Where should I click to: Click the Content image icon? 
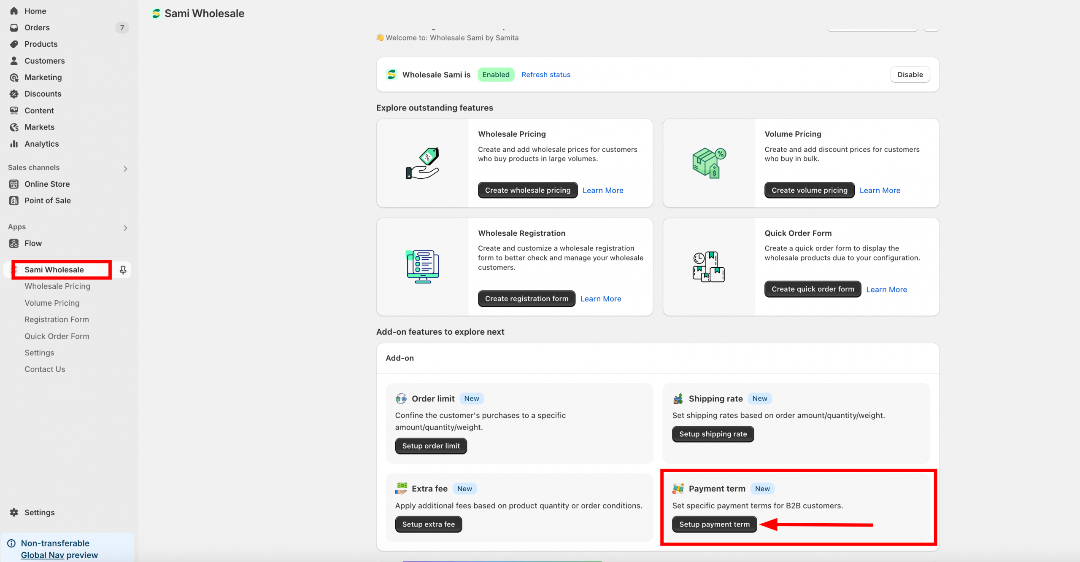point(14,110)
